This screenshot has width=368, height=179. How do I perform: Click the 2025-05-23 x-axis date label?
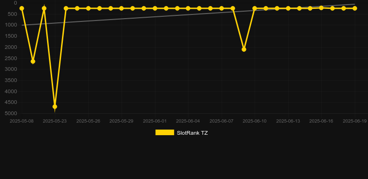point(55,121)
